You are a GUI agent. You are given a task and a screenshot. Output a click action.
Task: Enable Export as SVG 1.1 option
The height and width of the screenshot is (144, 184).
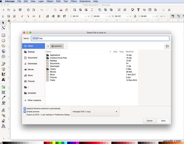point(25,115)
